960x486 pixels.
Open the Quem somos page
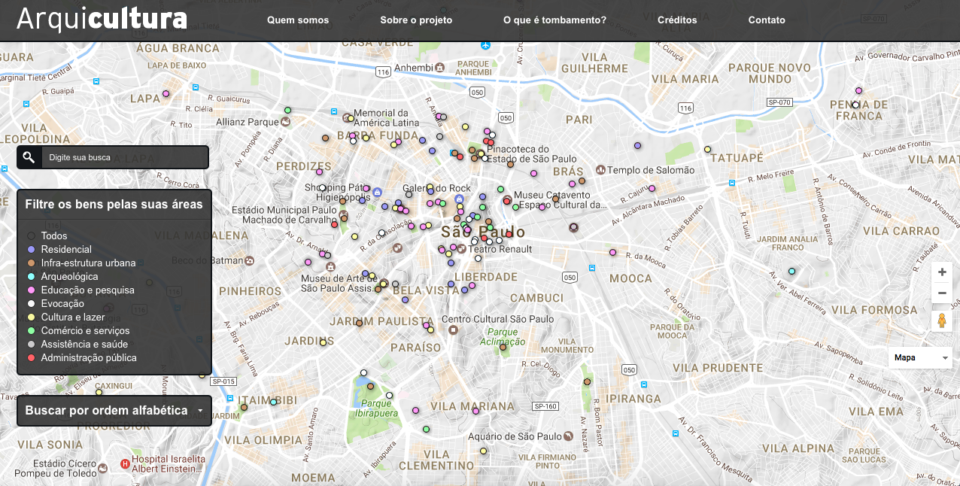pos(298,20)
